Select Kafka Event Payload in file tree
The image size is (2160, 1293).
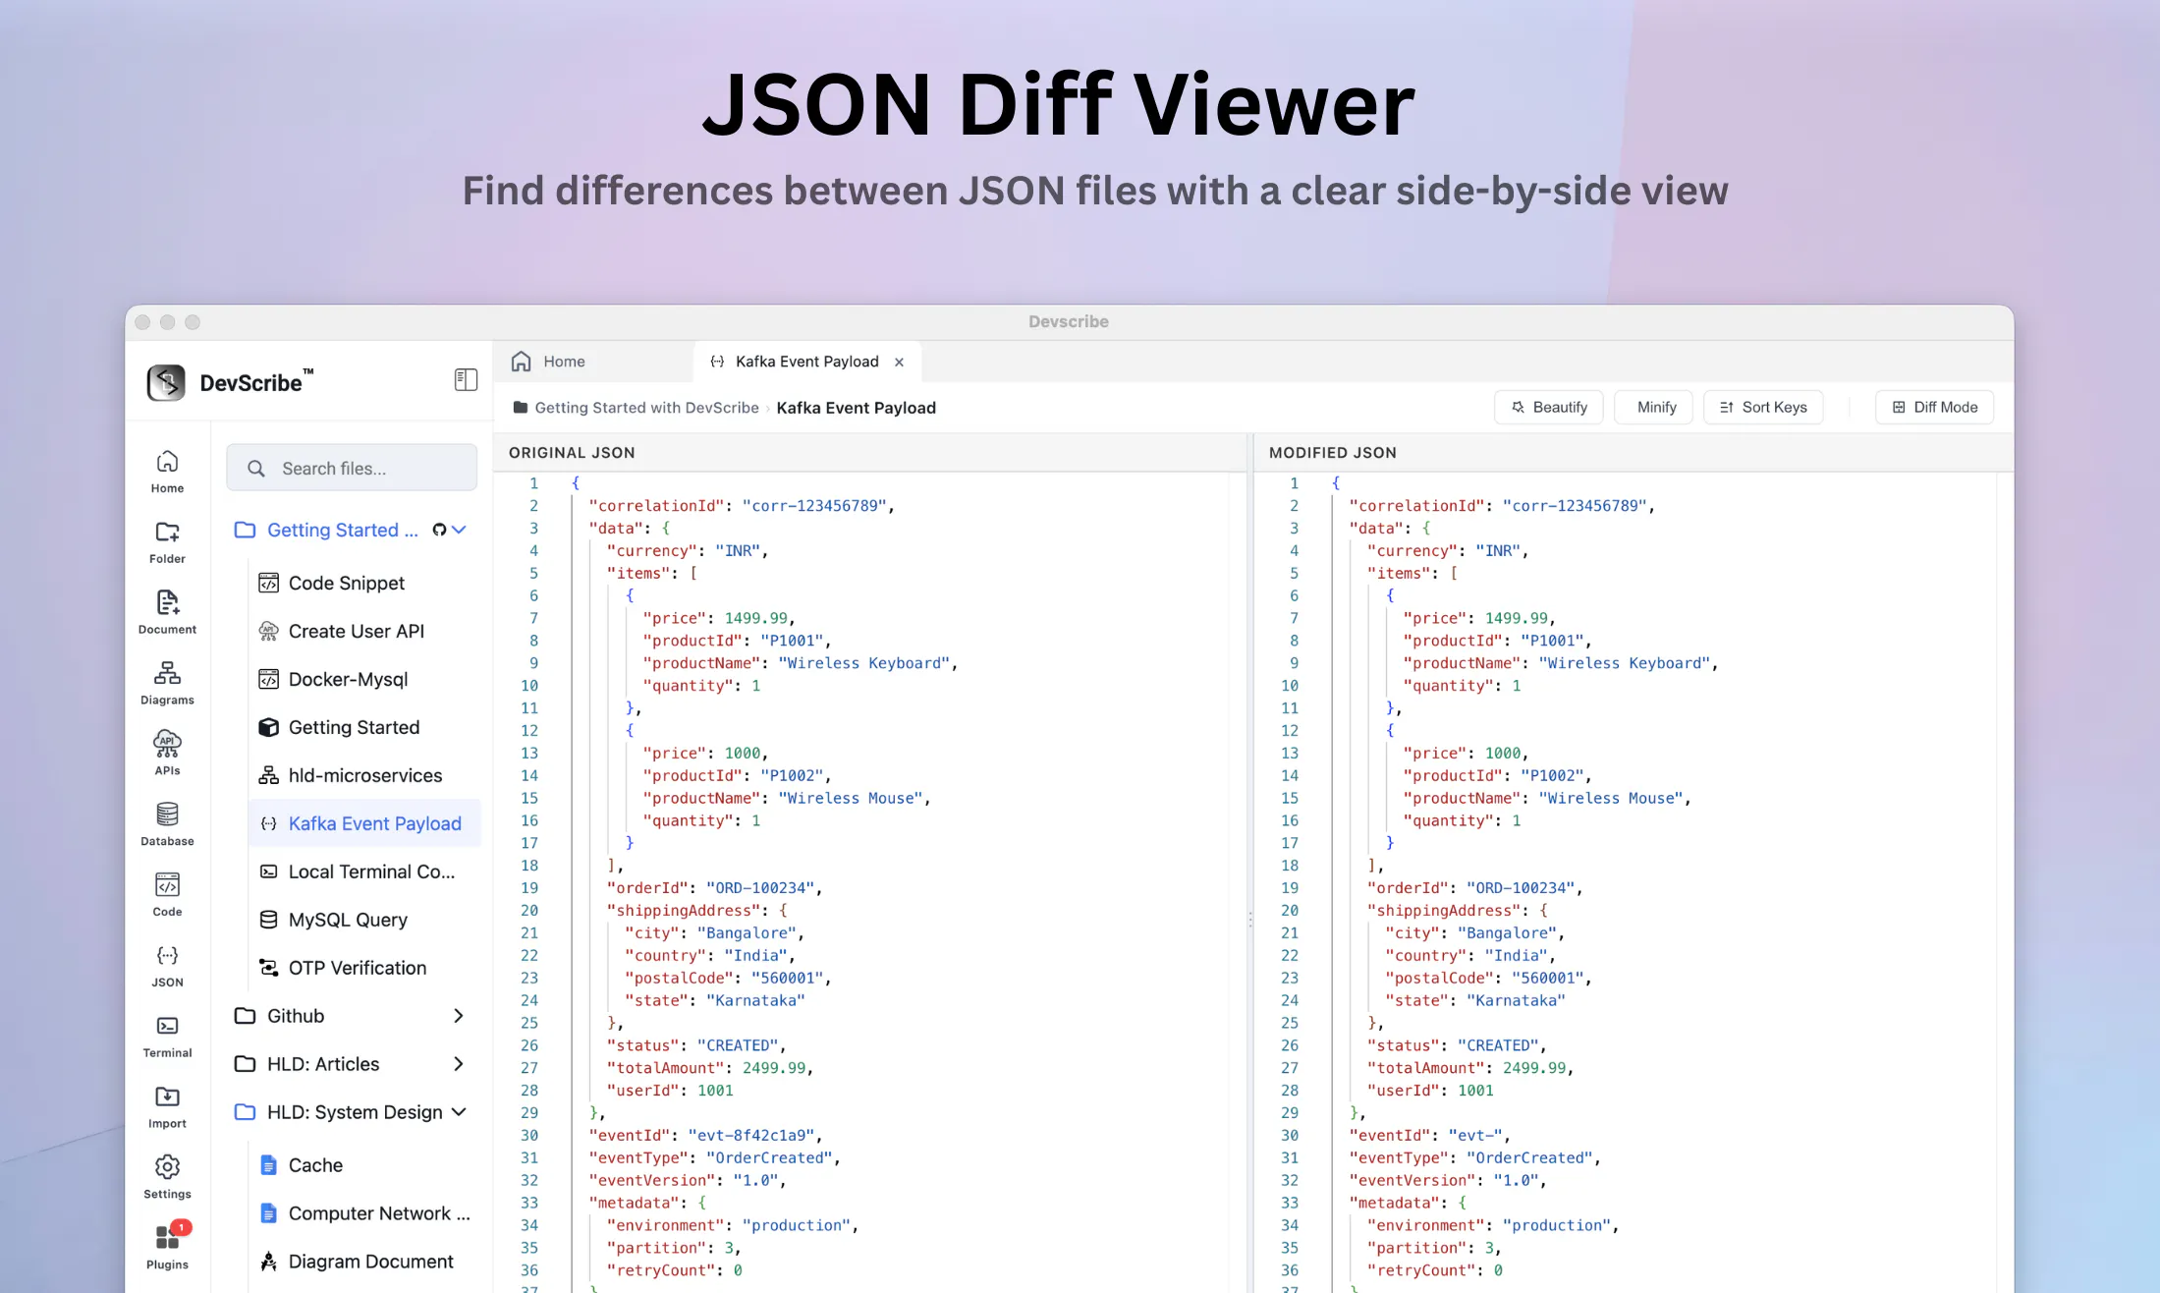(364, 823)
